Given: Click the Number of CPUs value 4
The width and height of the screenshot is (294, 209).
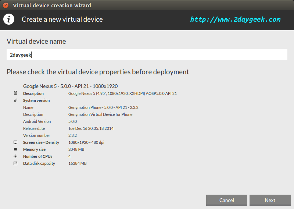Looking at the screenshot, I should (x=69, y=156).
